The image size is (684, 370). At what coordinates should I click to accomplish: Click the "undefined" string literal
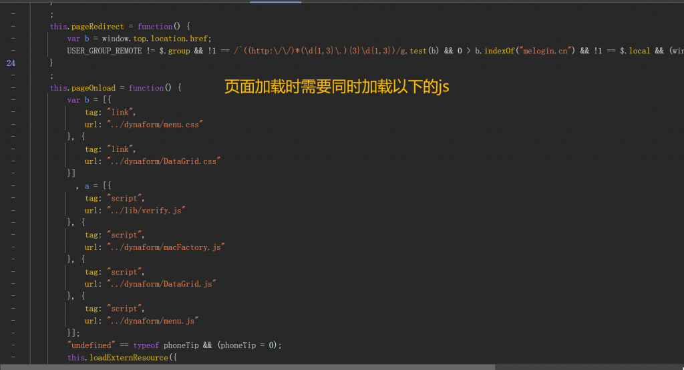(x=90, y=345)
